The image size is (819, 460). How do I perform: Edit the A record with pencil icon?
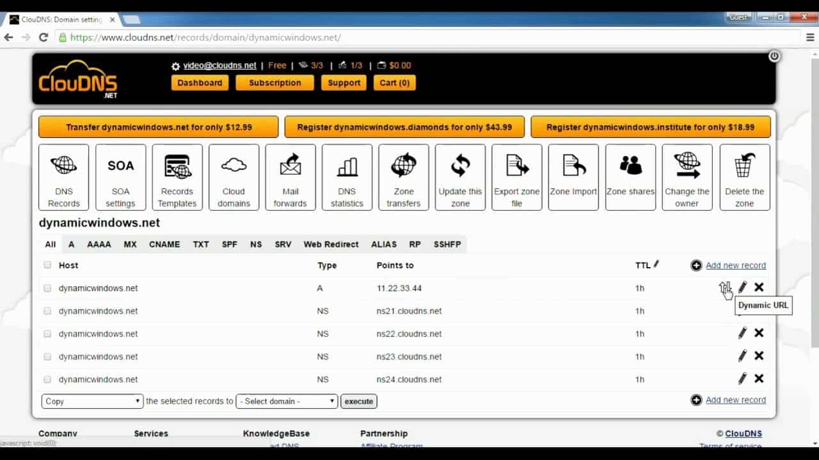[742, 287]
